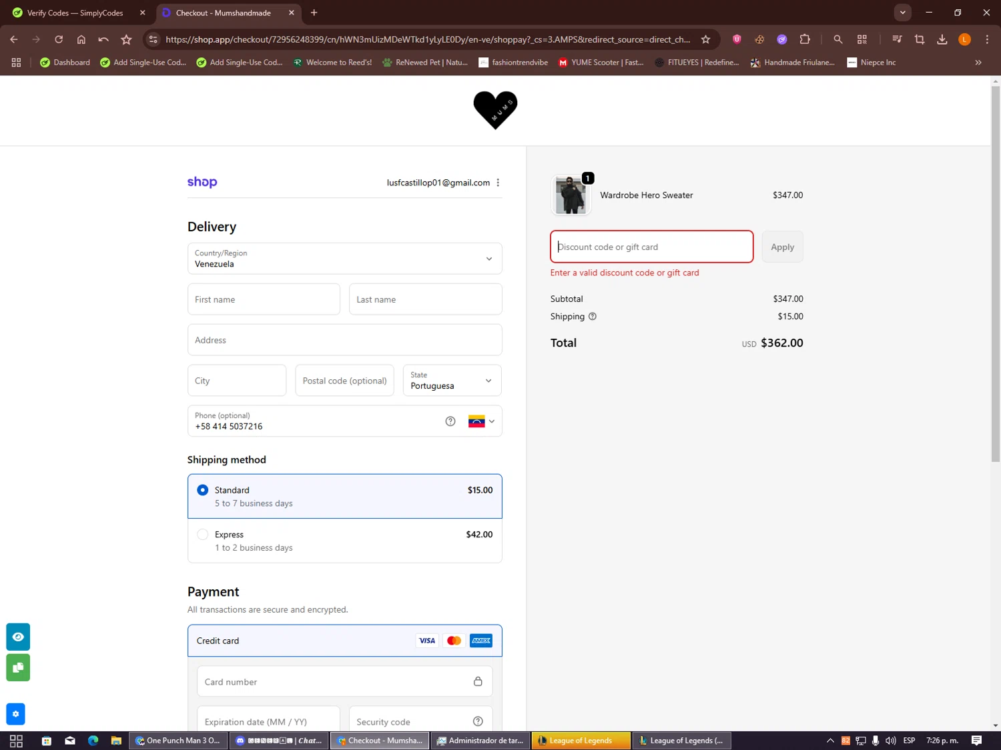Open the search magnifier in toolbar

(838, 39)
